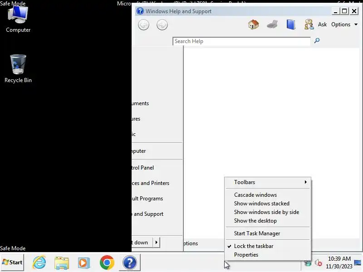This screenshot has width=363, height=272.
Task: Launch Internet Explorer from taskbar
Action: pos(39,262)
